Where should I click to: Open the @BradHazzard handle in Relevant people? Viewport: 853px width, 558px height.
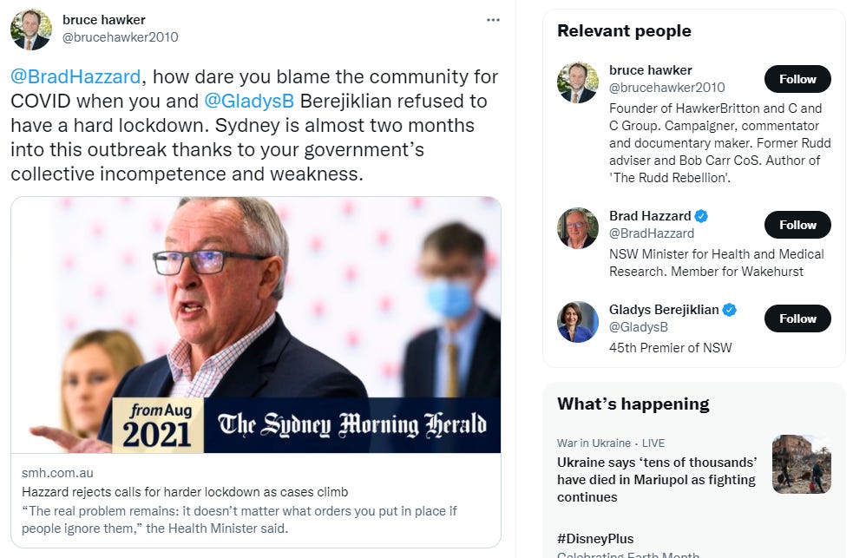click(x=652, y=233)
